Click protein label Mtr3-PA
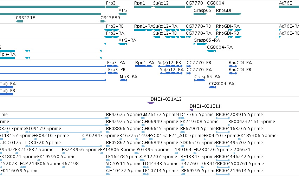This screenshot has height=176, width=299. 129,77
